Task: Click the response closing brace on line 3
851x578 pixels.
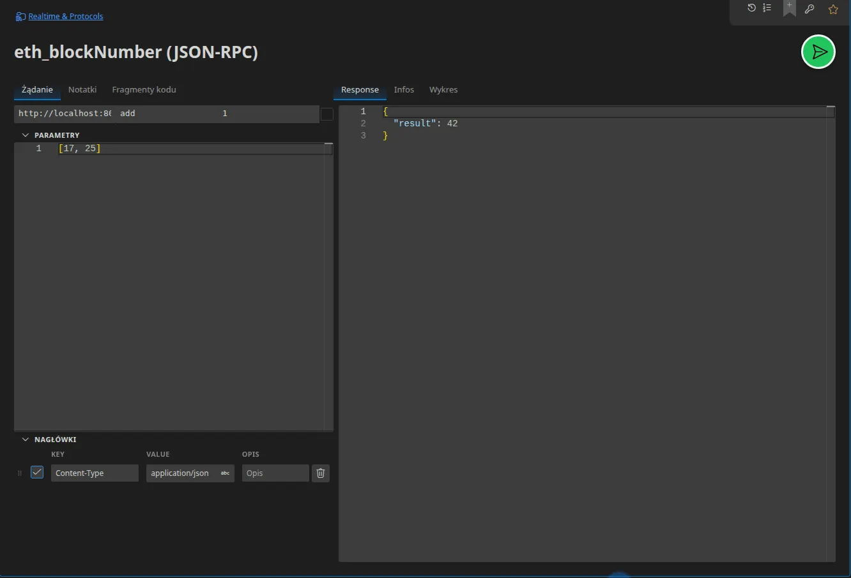Action: tap(385, 136)
